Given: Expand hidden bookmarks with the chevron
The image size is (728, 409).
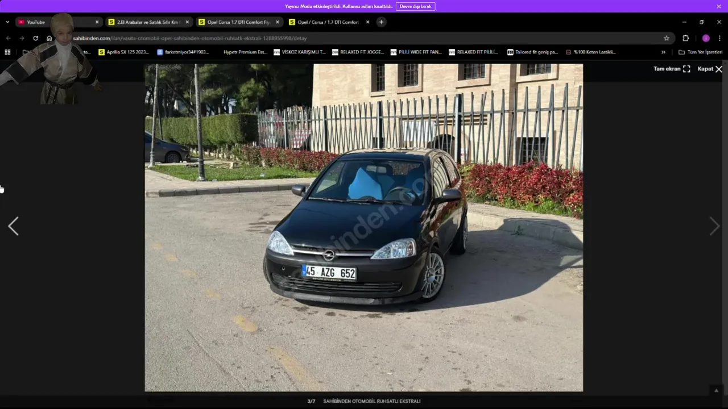Looking at the screenshot, I should click(x=663, y=52).
